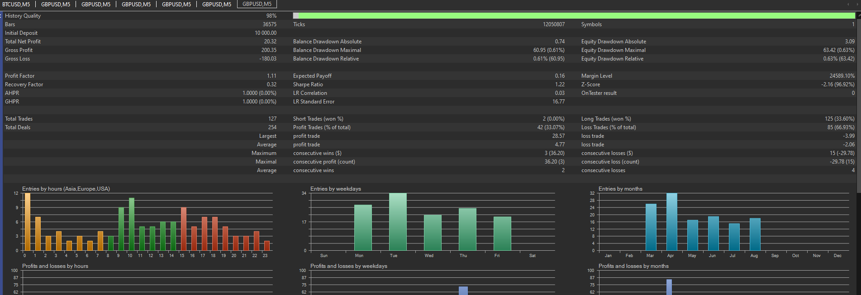Click the GHPR row label

[x=12, y=102]
